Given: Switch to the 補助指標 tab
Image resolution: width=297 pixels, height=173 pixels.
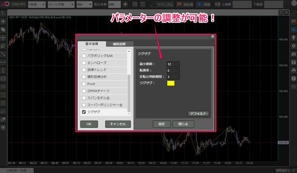Looking at the screenshot, I should pos(119,44).
